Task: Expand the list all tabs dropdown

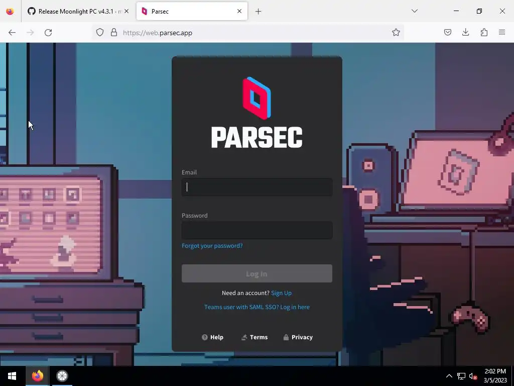Action: pos(414,11)
